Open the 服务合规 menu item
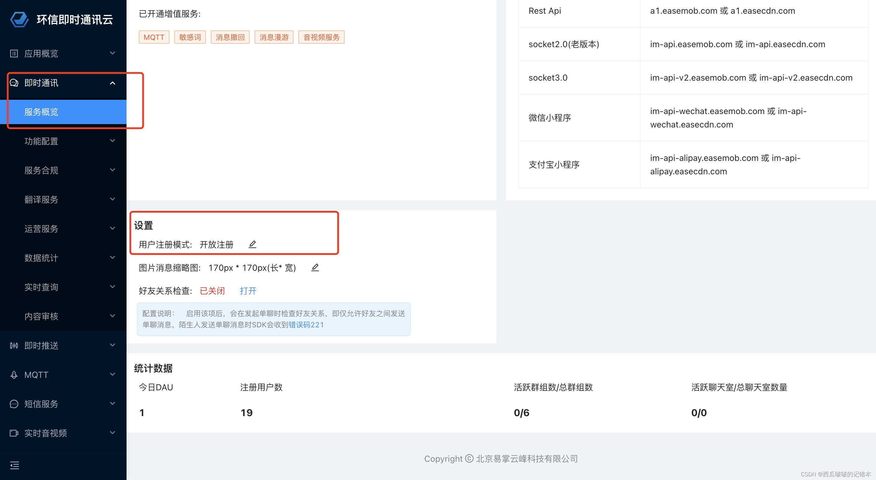Image resolution: width=876 pixels, height=480 pixels. (41, 170)
